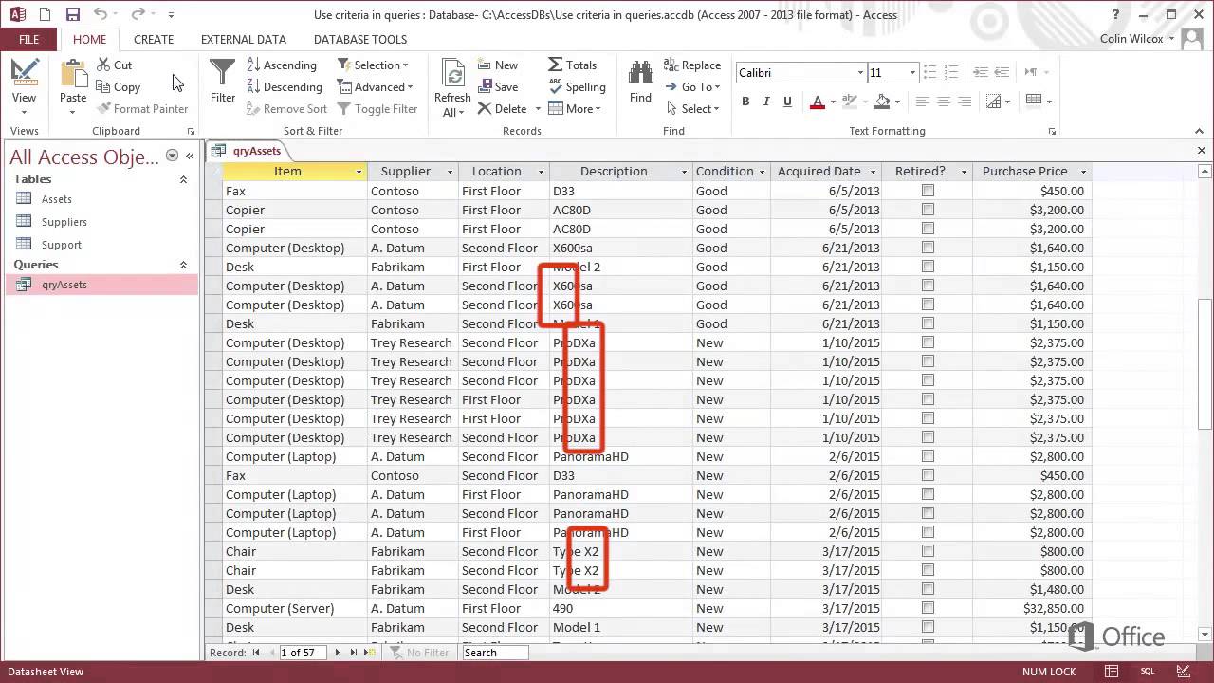The image size is (1214, 683).
Task: Check Retired for Server 490 row
Action: [x=928, y=608]
